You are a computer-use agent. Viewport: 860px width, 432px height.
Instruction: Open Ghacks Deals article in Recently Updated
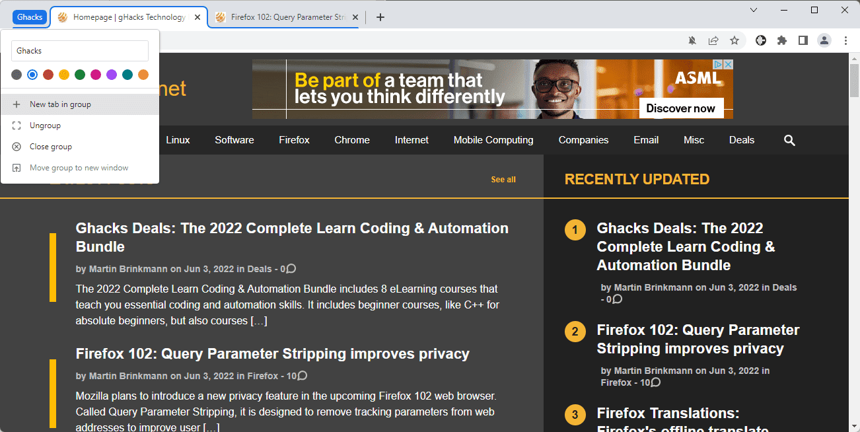tap(686, 246)
